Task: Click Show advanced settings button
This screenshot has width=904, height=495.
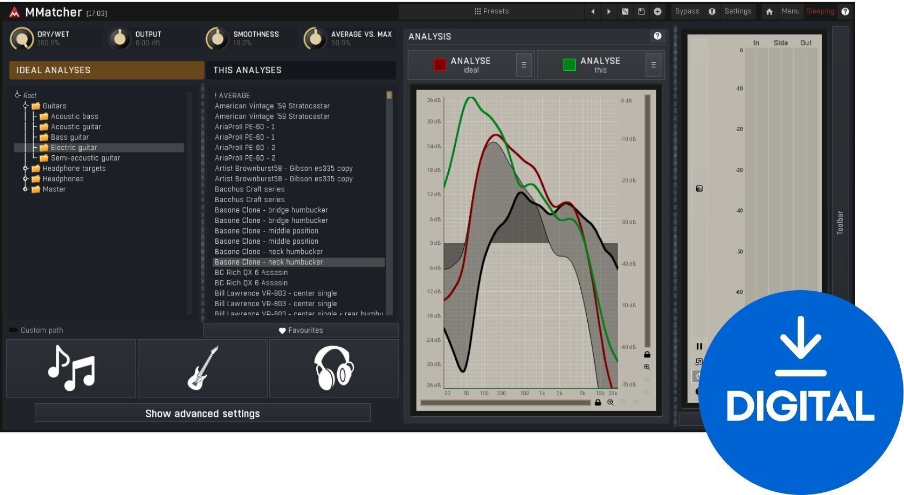Action: click(202, 413)
